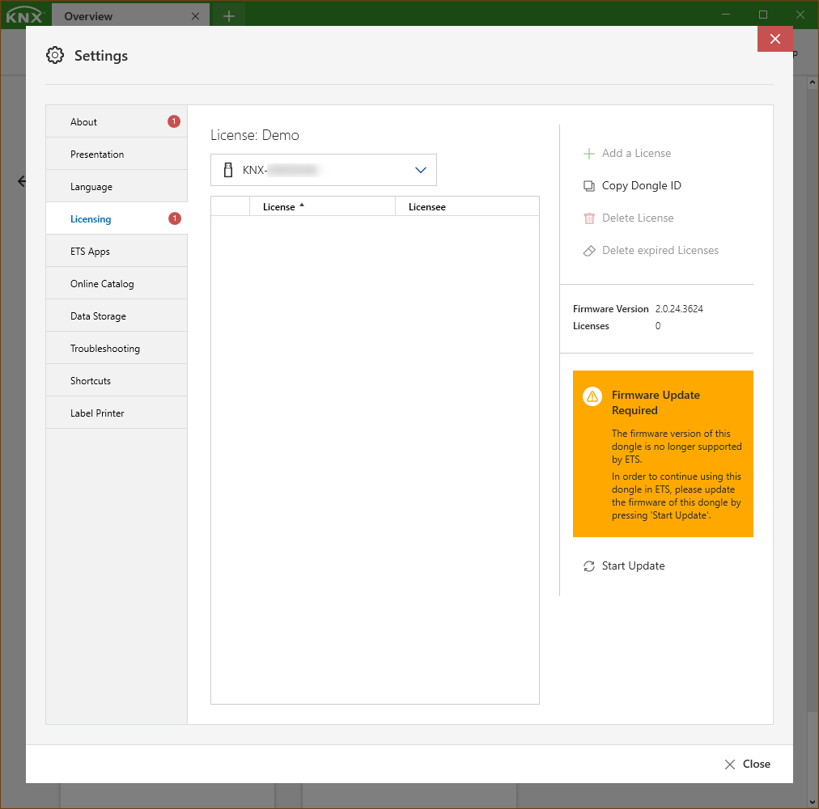
Task: Click the warning triangle in firmware notice
Action: 592,397
